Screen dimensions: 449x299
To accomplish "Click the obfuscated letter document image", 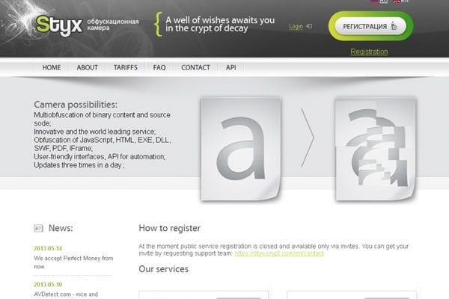I will (x=376, y=149).
